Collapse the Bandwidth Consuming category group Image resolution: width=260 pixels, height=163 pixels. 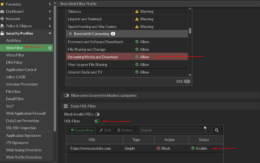click(x=70, y=34)
